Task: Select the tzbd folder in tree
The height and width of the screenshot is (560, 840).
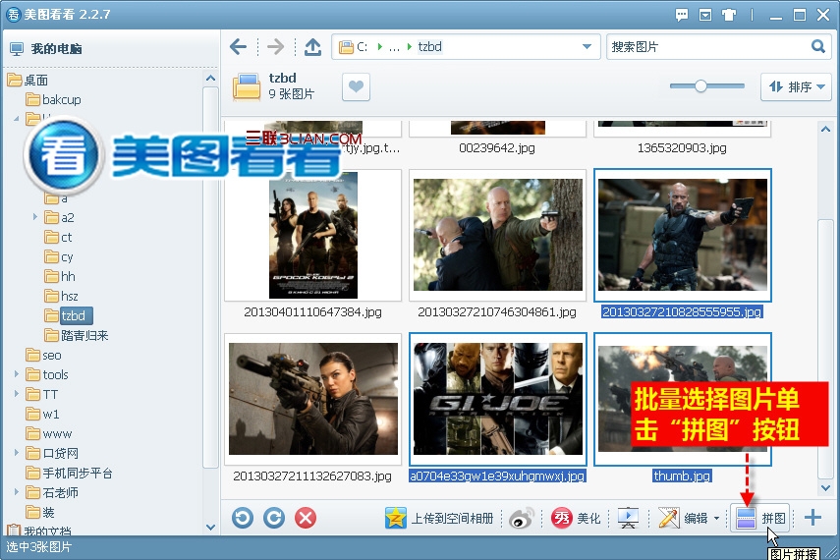Action: (68, 315)
